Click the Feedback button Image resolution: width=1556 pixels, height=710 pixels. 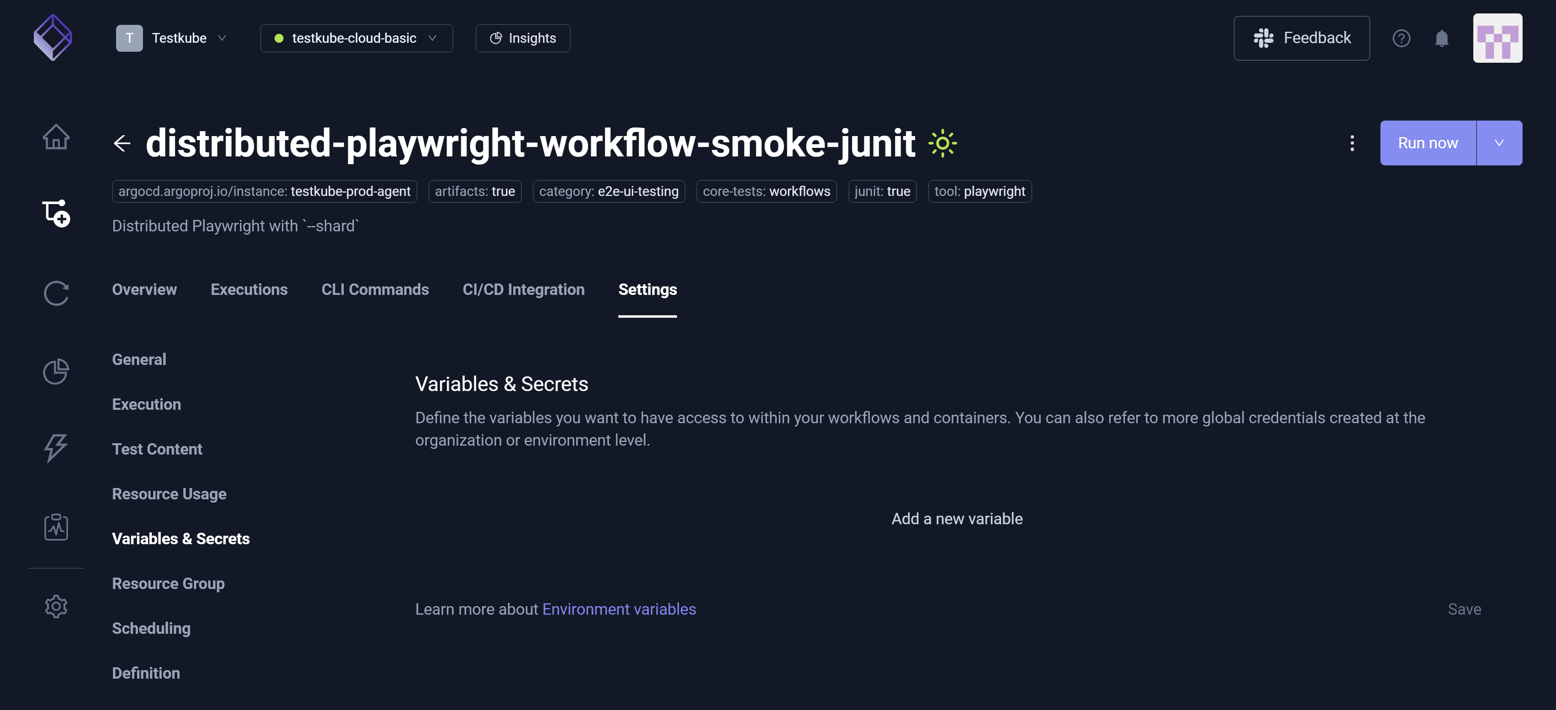[1301, 38]
